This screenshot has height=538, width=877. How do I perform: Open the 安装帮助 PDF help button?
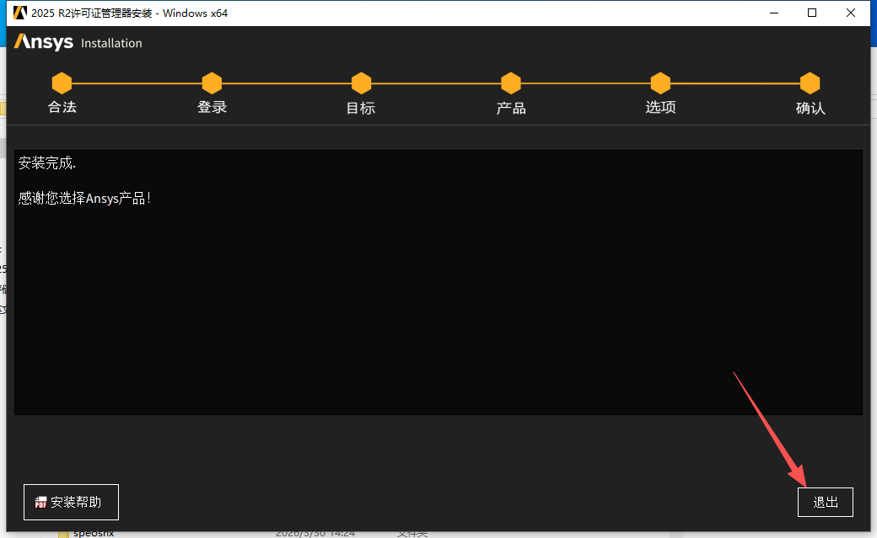[x=71, y=502]
